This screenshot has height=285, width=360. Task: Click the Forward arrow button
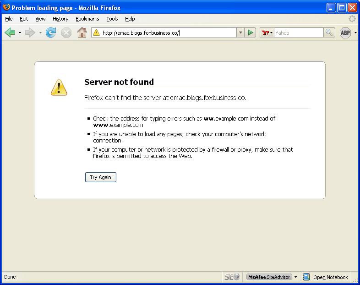[x=30, y=33]
